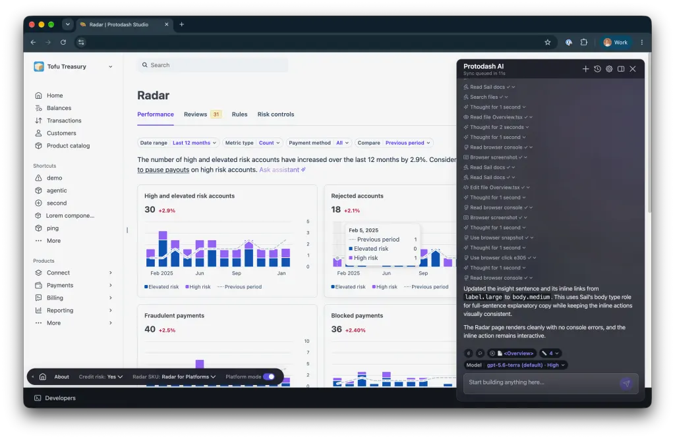Open the browser tab list chevron
This screenshot has width=675, height=439.
click(68, 24)
